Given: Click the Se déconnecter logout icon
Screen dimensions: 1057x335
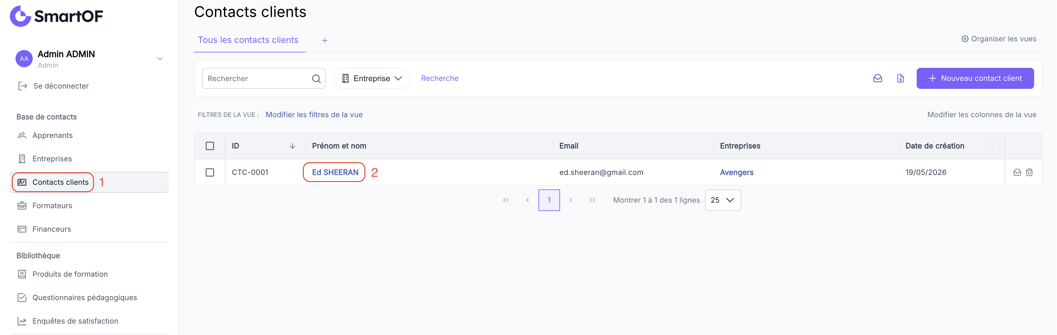Looking at the screenshot, I should coord(23,86).
